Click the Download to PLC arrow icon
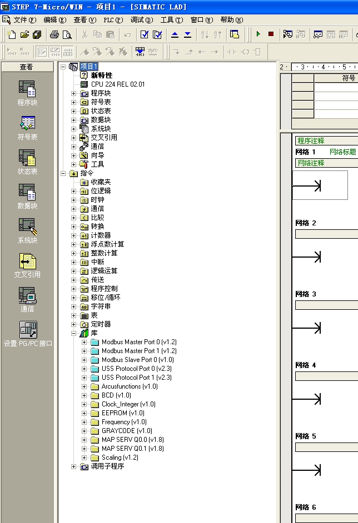This screenshot has height=523, width=358. (x=188, y=34)
